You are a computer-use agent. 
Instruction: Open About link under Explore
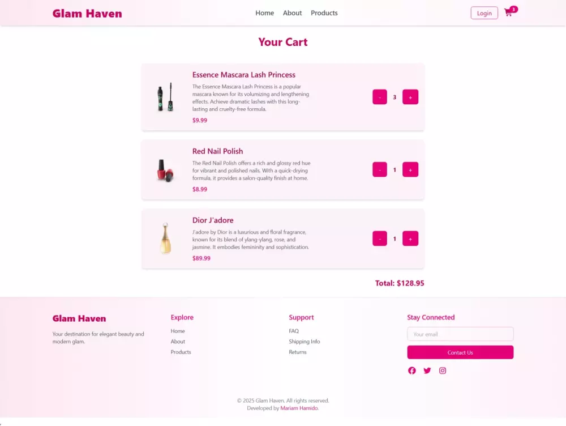178,342
